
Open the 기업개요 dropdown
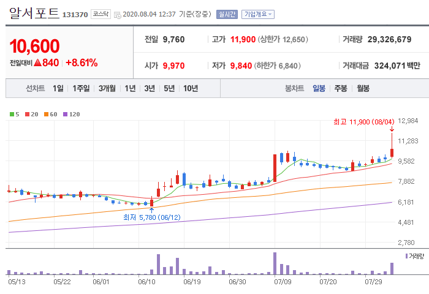pos(258,14)
